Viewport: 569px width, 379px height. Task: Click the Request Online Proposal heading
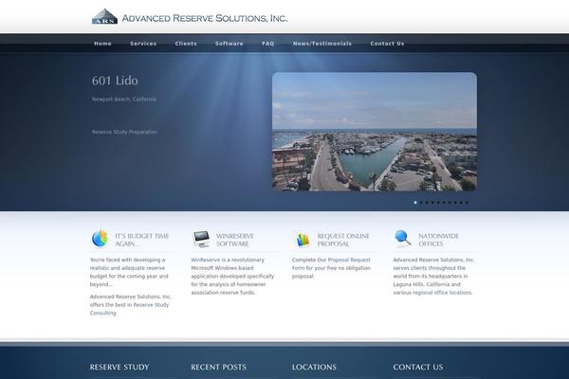(343, 240)
